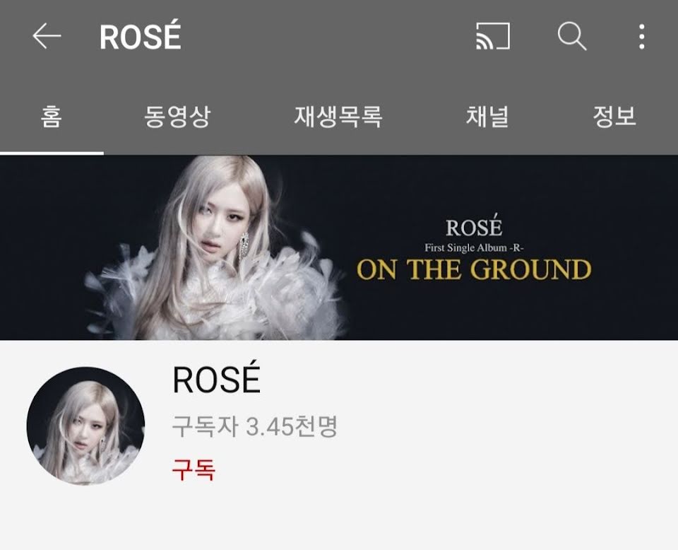This screenshot has height=550, width=678.
Task: Tap the round ROSÉ channel avatar
Action: [x=85, y=426]
